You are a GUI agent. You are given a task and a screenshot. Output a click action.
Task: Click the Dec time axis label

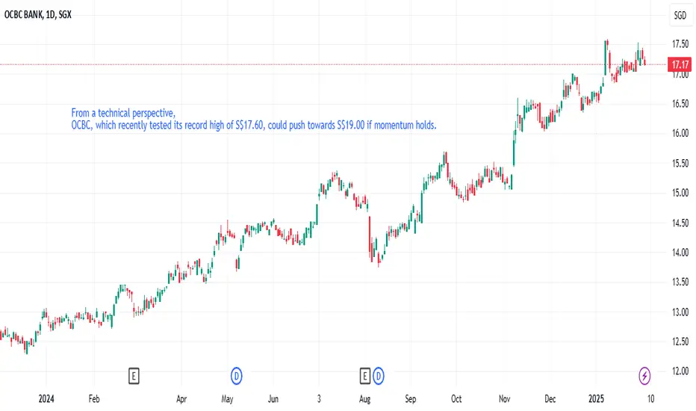[x=550, y=398]
